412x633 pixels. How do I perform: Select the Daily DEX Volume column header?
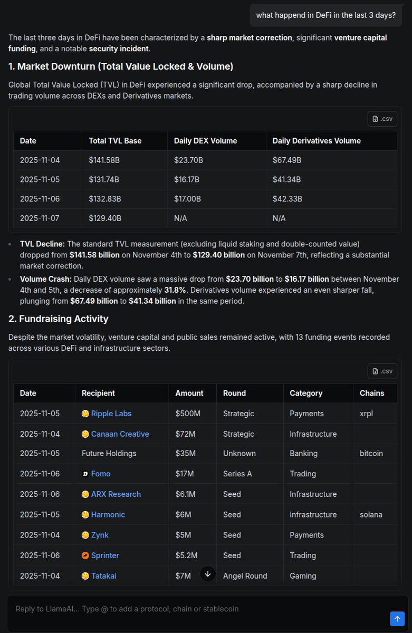coord(217,141)
